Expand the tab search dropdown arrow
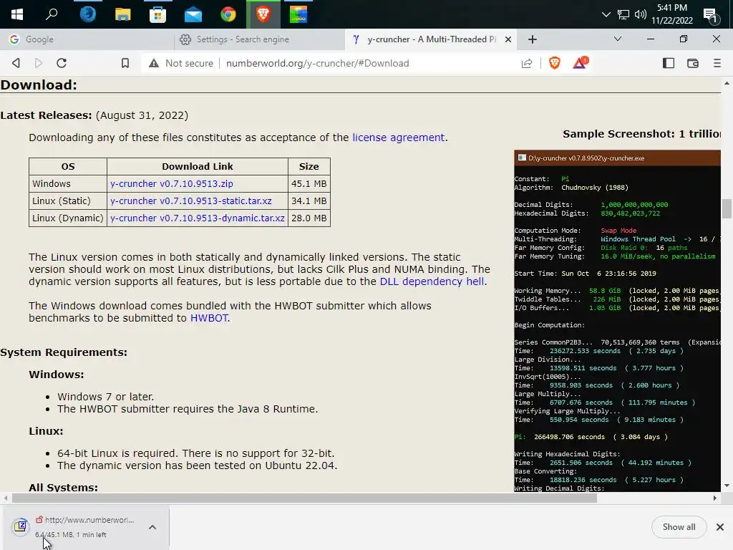Screen dimensions: 733x550 (618, 39)
